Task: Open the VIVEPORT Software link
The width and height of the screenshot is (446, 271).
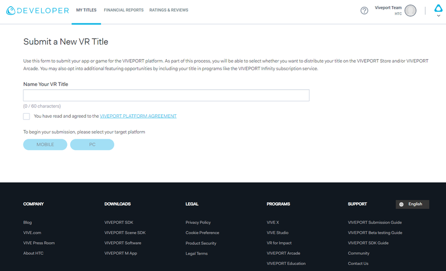Action: (x=123, y=243)
